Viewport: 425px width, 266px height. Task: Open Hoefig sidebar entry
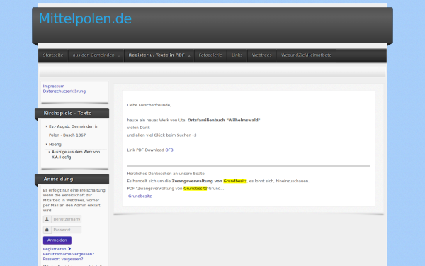tap(55, 145)
